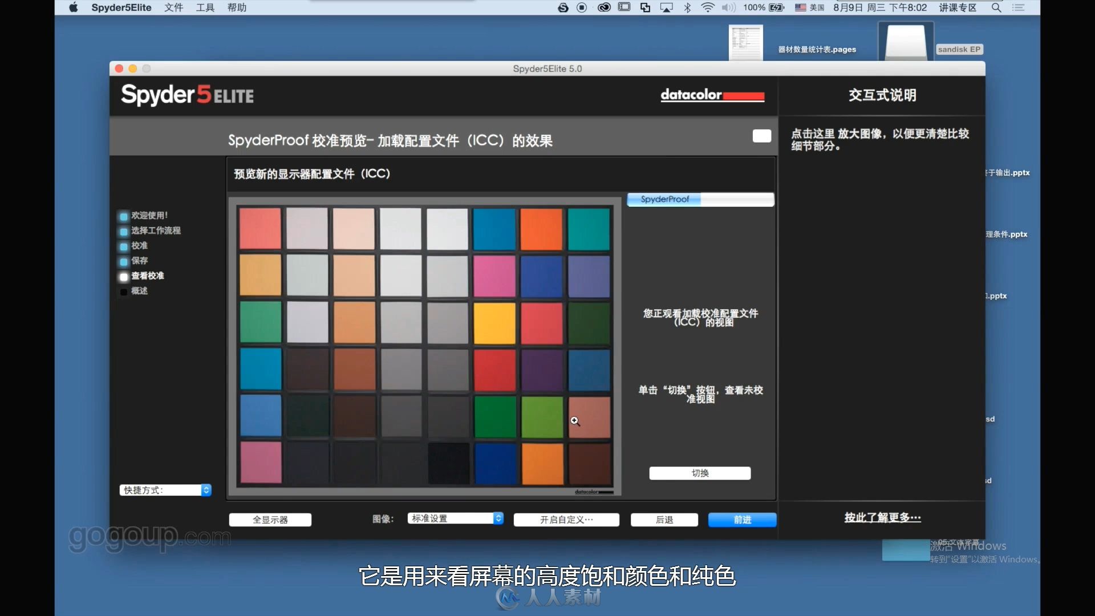Image resolution: width=1095 pixels, height=616 pixels.
Task: Open the Apple menu
Action: click(x=74, y=7)
